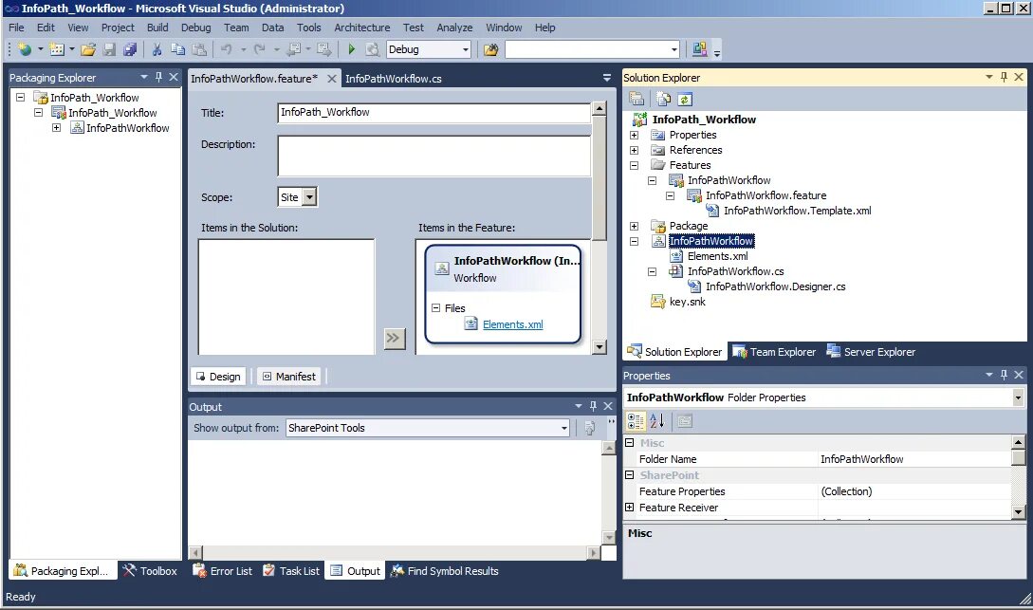Click the Undo arrow icon
The height and width of the screenshot is (610, 1033).
[x=226, y=49]
